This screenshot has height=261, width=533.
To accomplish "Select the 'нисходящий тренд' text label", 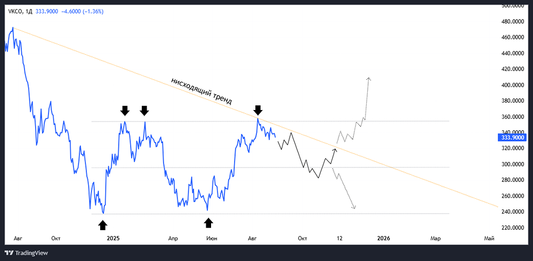I will [201, 91].
